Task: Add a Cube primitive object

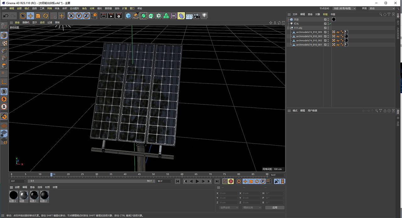Action: click(128, 16)
